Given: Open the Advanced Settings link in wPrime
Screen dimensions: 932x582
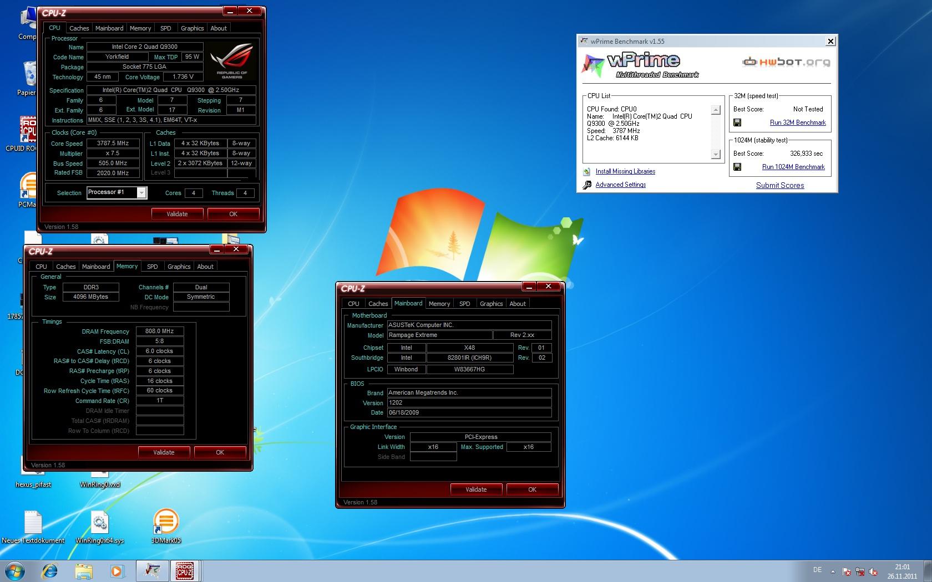Looking at the screenshot, I should tap(620, 185).
